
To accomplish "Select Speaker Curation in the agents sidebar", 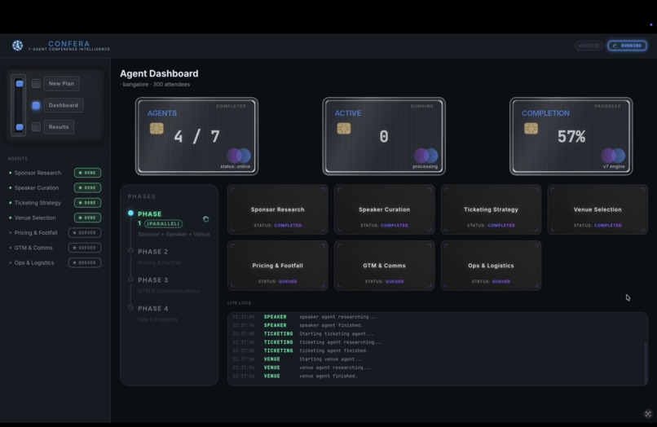I will (37, 187).
